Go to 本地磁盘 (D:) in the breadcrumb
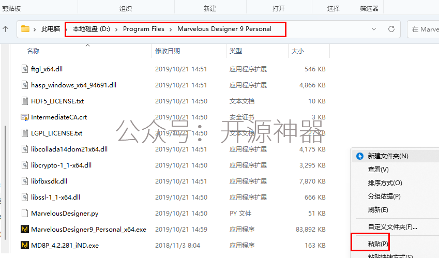439x258 pixels. [x=92, y=29]
